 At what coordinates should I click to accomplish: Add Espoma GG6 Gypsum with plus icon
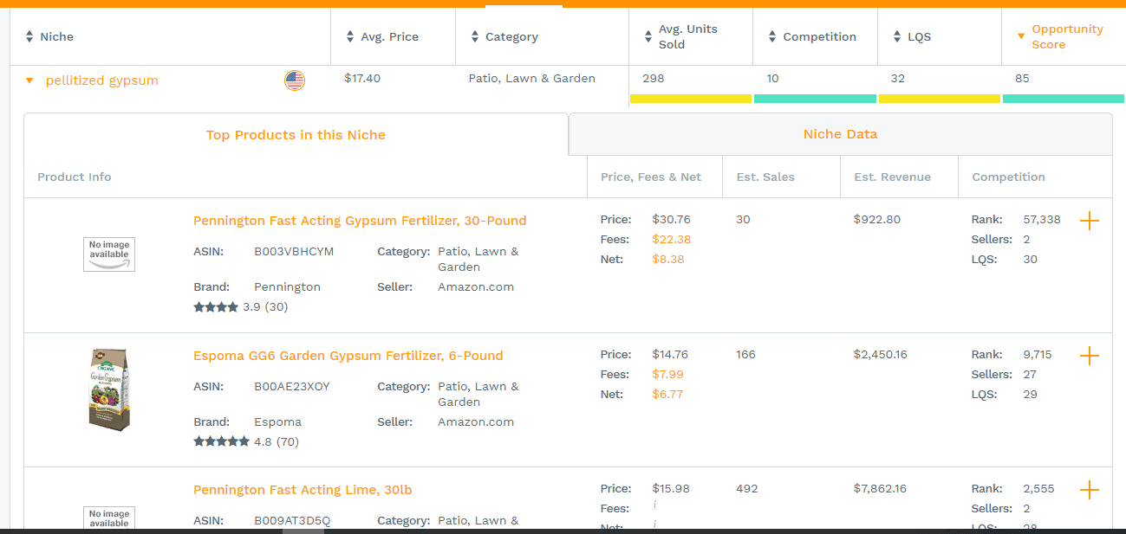point(1090,356)
